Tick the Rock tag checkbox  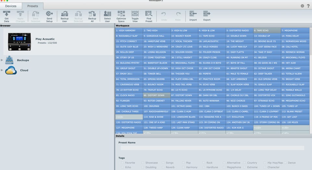(x=204, y=163)
